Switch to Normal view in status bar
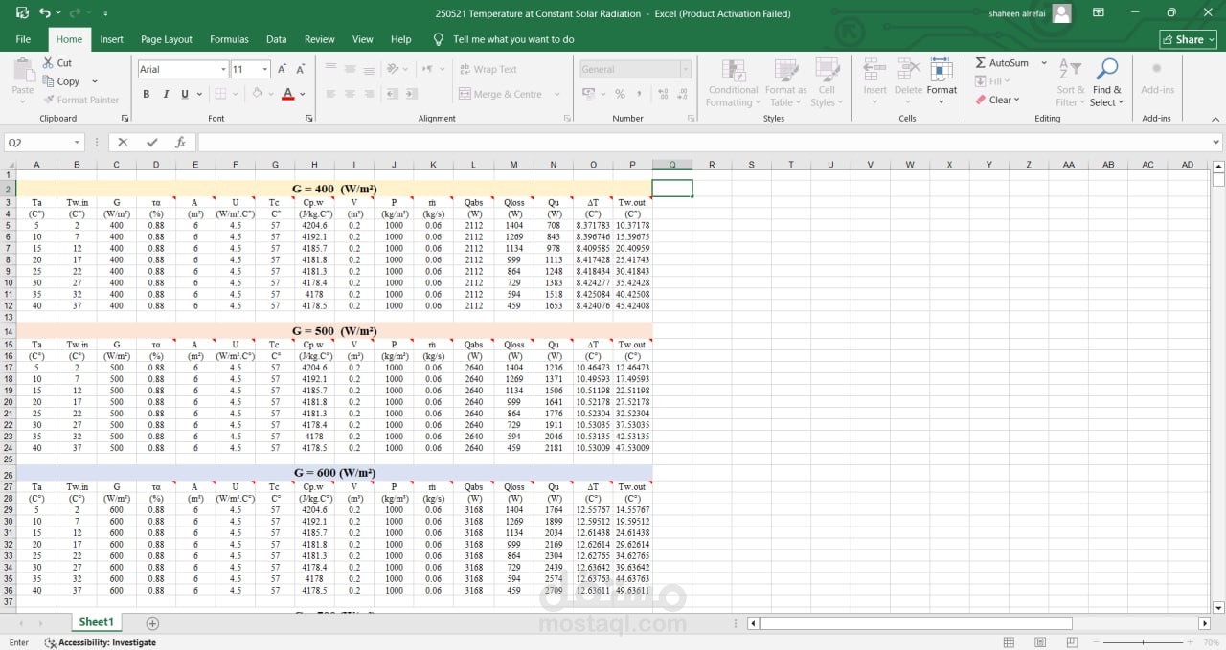Screen dimensions: 1226x650 pos(1009,642)
